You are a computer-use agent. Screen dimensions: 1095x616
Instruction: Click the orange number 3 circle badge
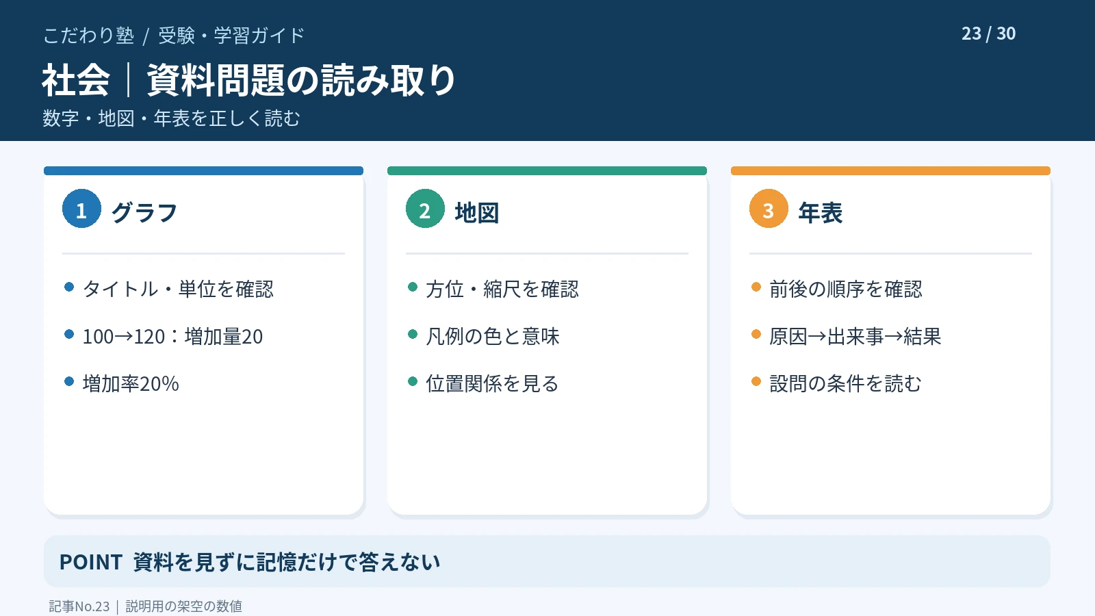[769, 209]
